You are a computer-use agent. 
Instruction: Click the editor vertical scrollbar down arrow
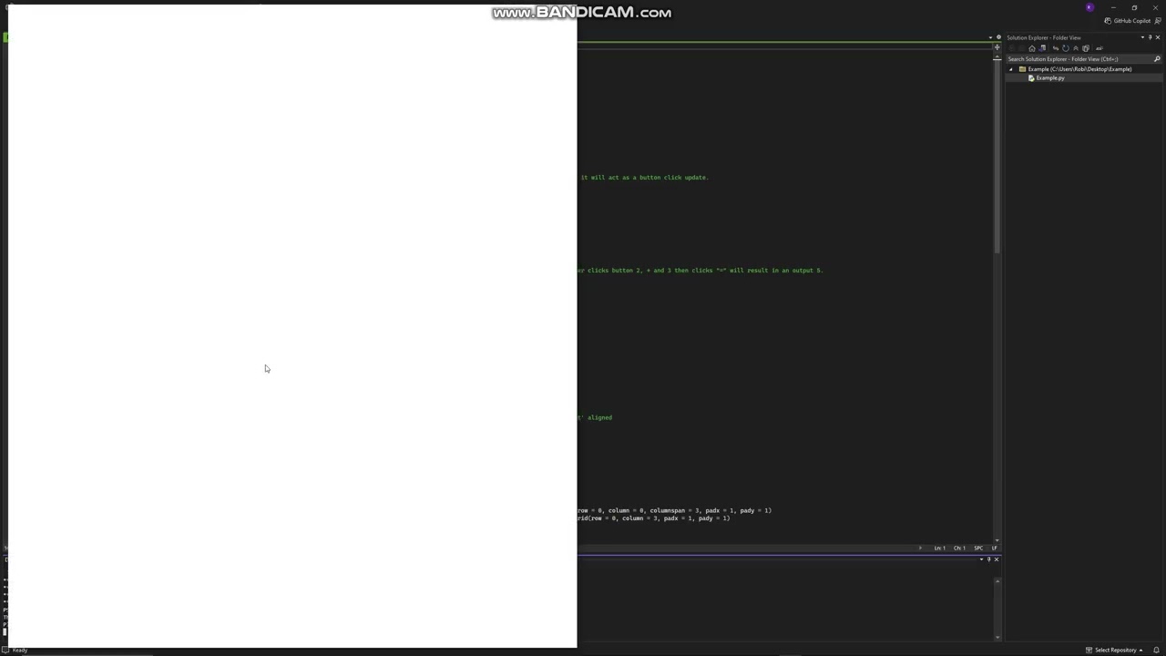pos(997,540)
